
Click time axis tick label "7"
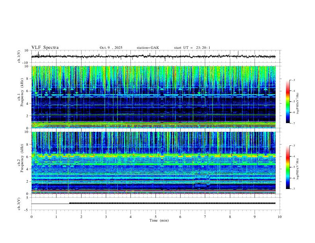click(x=205, y=217)
